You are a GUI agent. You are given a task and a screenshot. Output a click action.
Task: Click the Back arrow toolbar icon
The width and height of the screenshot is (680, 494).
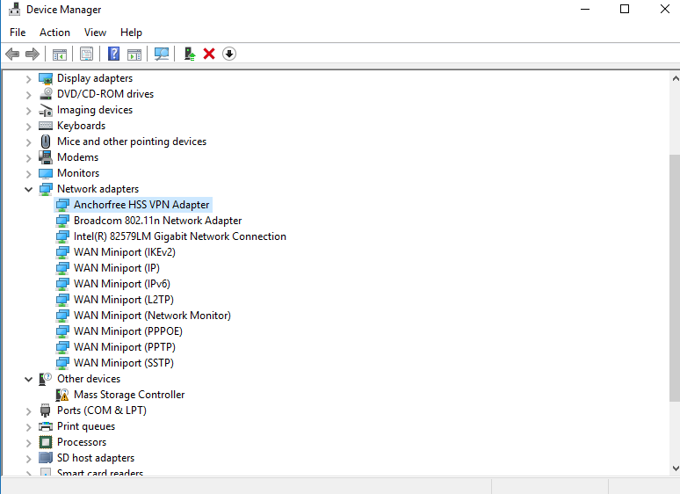(12, 54)
